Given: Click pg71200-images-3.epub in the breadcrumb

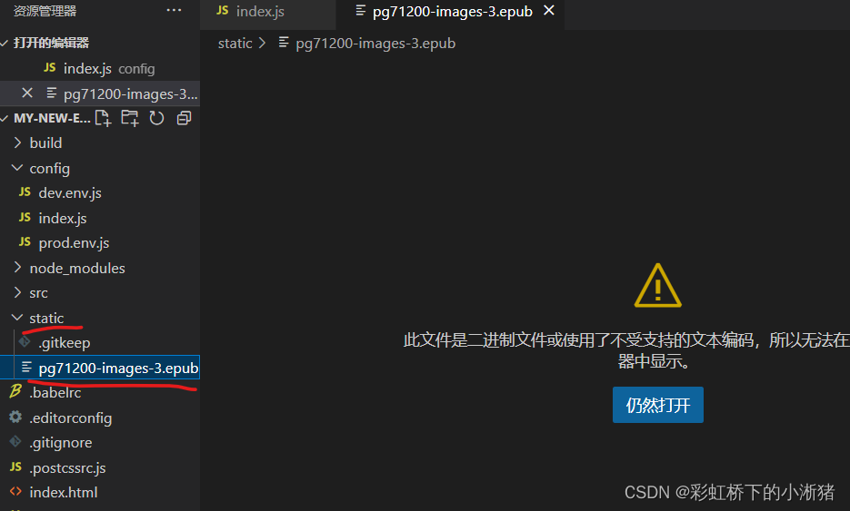Looking at the screenshot, I should coord(375,44).
